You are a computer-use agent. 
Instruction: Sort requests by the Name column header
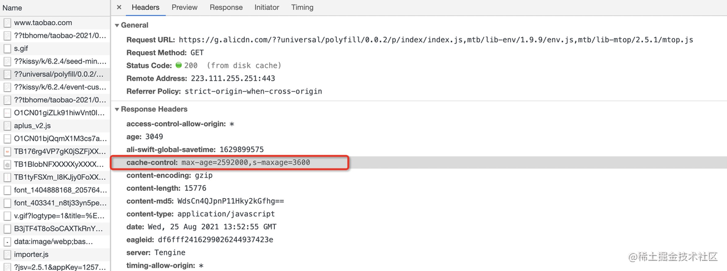coord(13,8)
